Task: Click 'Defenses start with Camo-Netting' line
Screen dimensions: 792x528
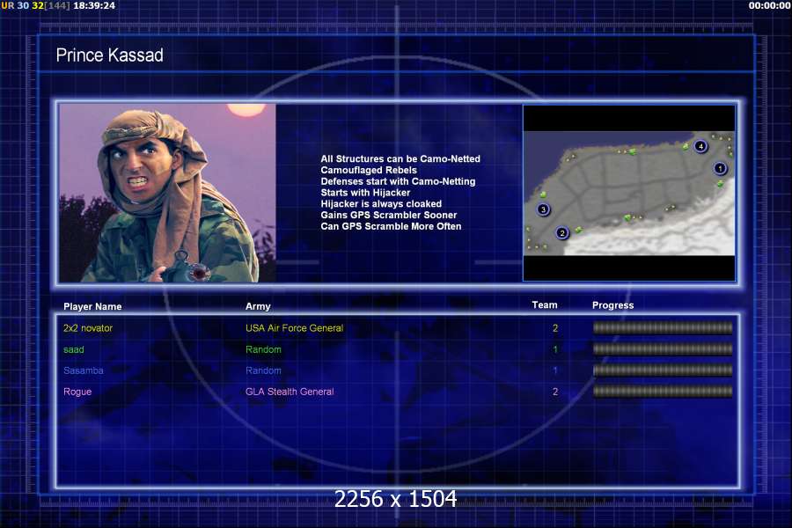Action: (398, 181)
